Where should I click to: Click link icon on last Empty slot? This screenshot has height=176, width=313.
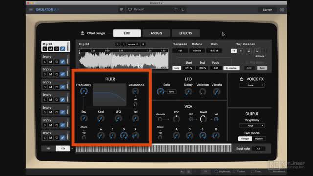click(x=63, y=138)
